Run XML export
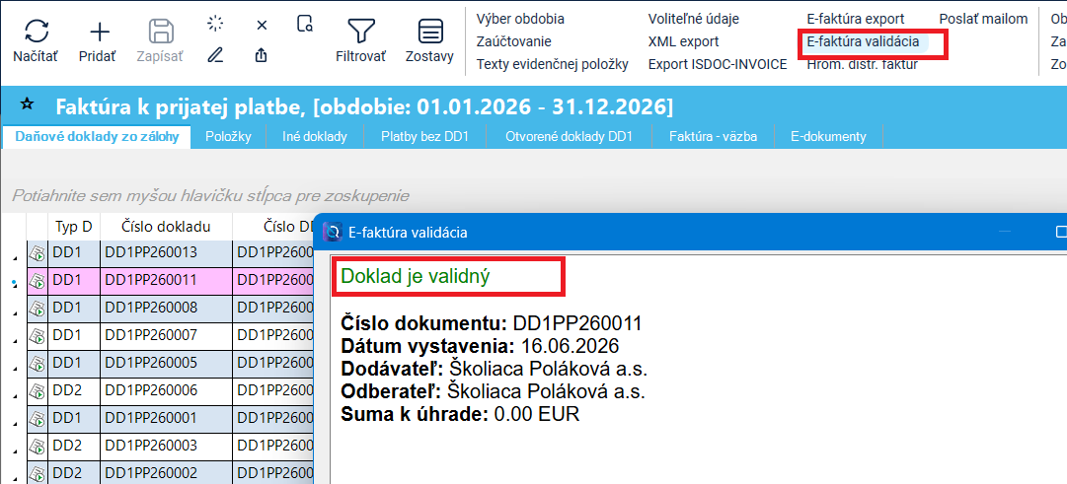Viewport: 1067px width, 484px height. (x=683, y=41)
